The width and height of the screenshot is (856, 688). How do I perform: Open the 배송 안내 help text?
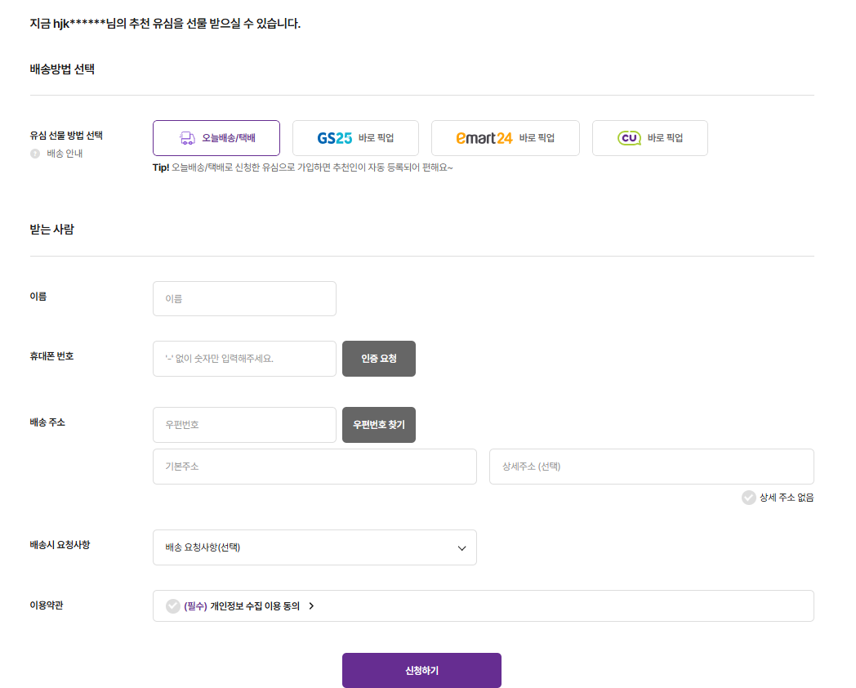click(x=65, y=154)
